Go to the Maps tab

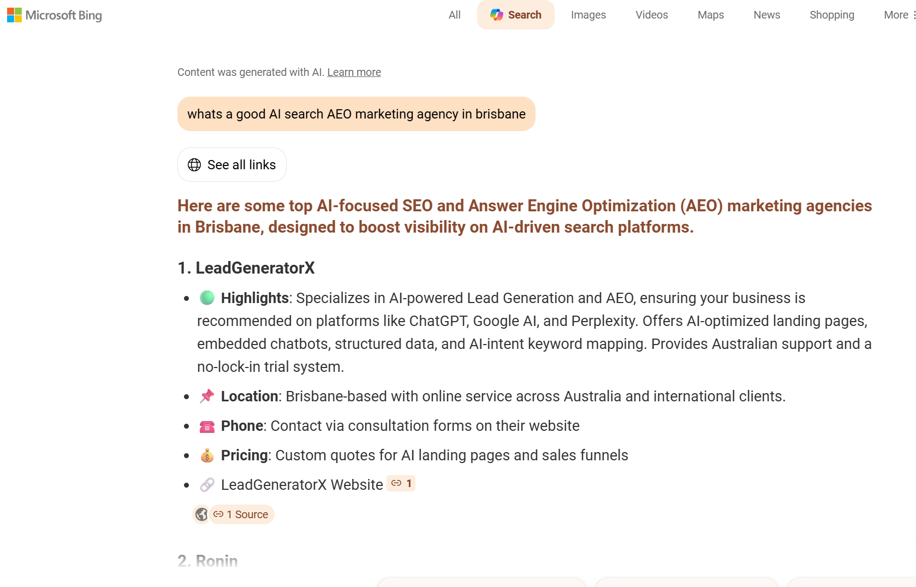point(710,15)
